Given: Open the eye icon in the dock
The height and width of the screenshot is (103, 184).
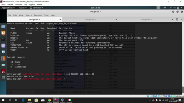Looking at the screenshot, I should 3,65.
